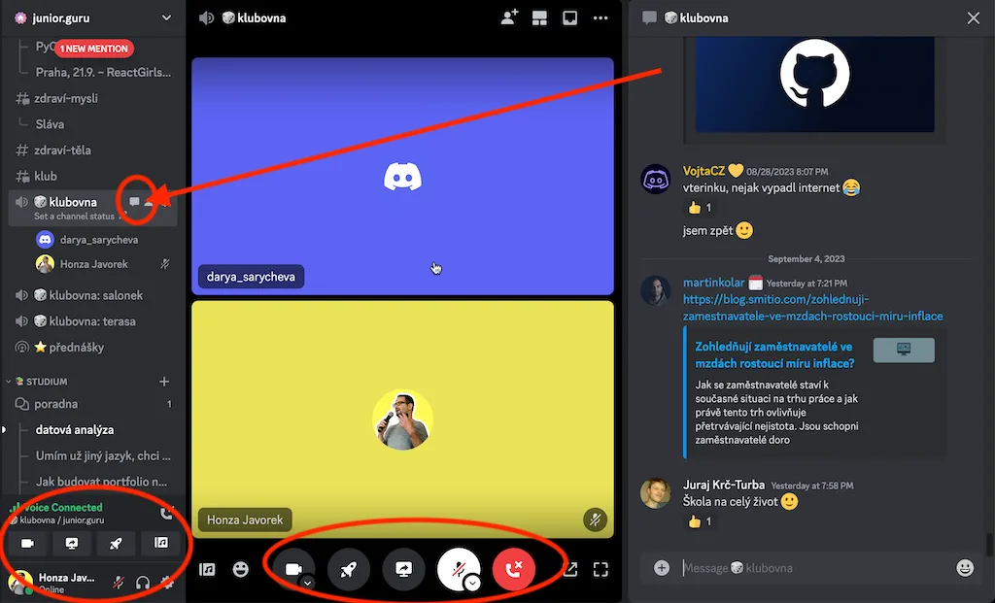Enter full screen call view
995x603 pixels.
600,569
